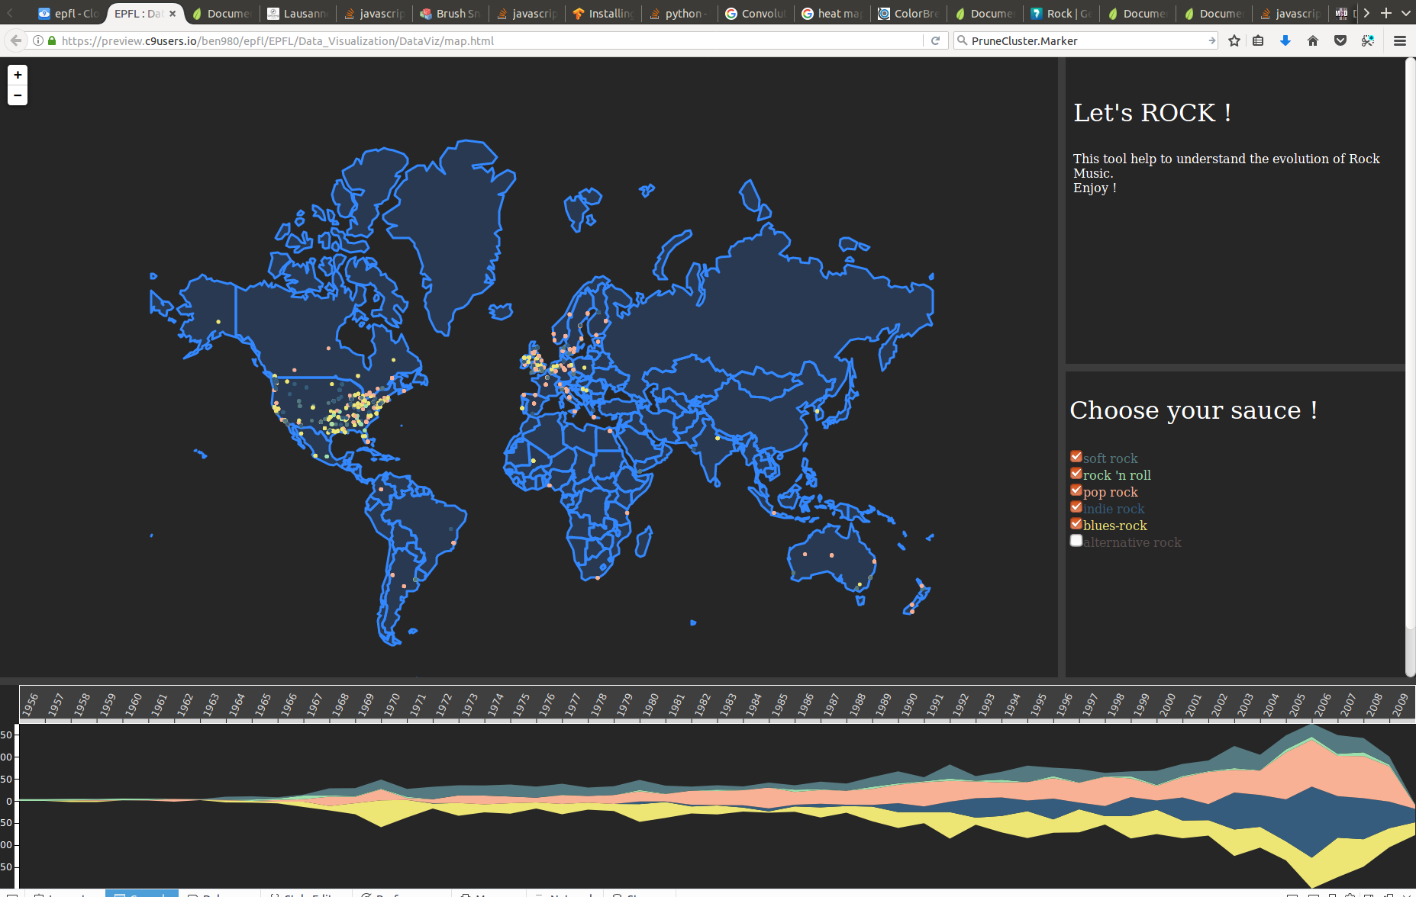The height and width of the screenshot is (897, 1416).
Task: Switch to the ColorBre tab
Action: 908,13
